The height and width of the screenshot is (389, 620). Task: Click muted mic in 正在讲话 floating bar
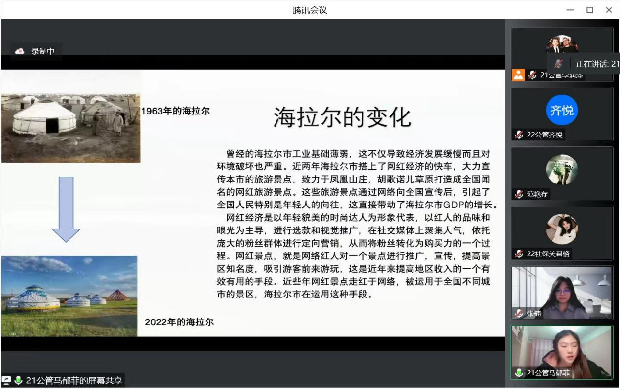tap(558, 64)
